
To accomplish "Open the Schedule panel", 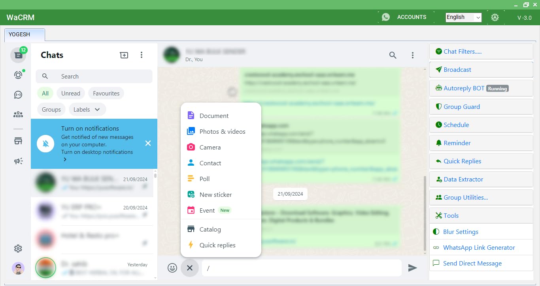I will click(x=481, y=125).
